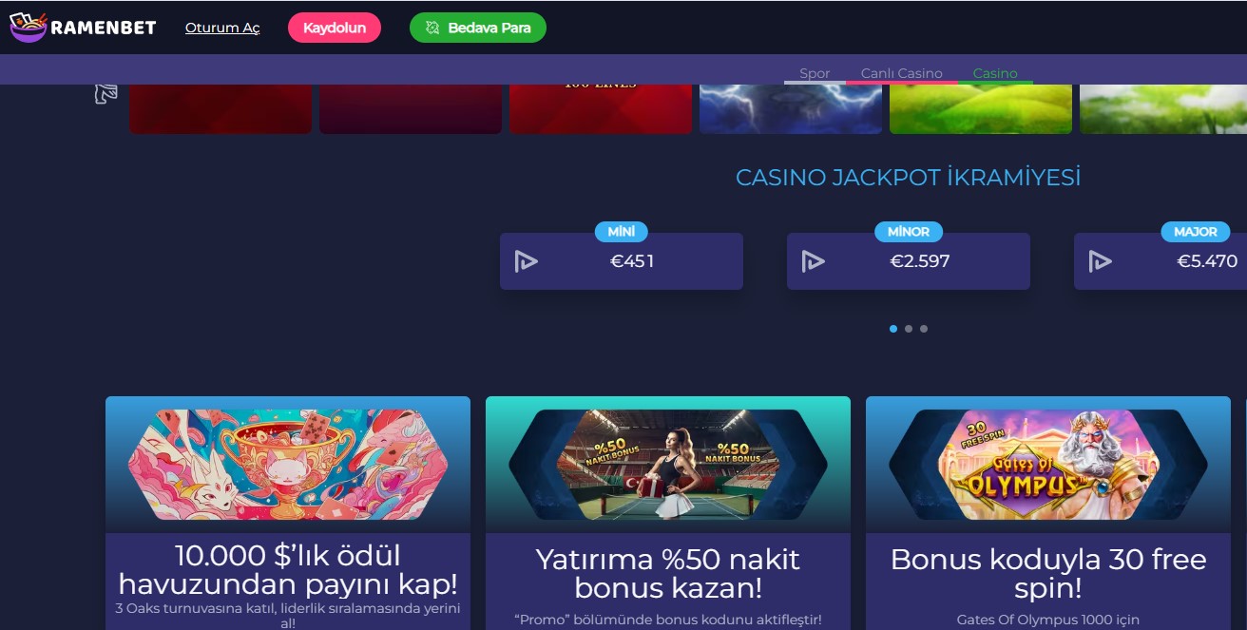
Task: Select the third carousel dot
Action: [x=924, y=329]
